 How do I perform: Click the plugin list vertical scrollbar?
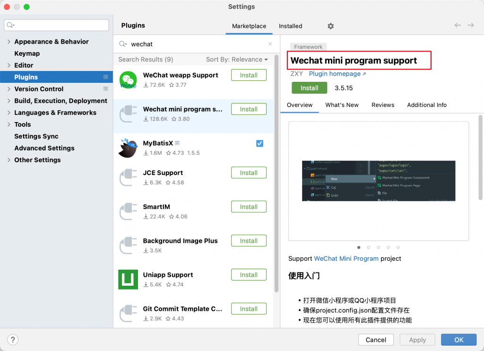276,173
